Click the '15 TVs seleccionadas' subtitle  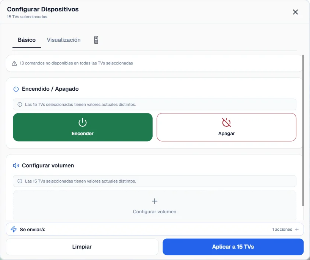(x=27, y=17)
